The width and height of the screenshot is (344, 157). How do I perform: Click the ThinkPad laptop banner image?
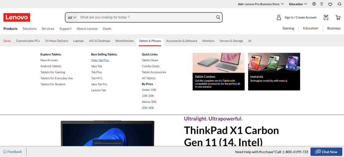coord(107,134)
